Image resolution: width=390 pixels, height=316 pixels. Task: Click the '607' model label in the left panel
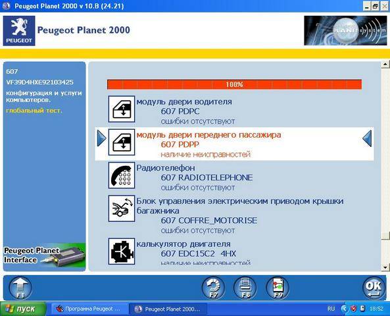pos(12,72)
